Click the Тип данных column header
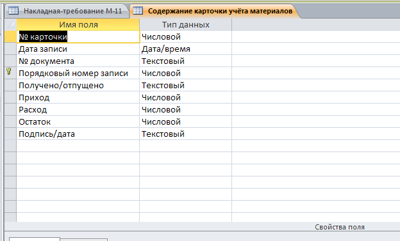This screenshot has width=400, height=241. [185, 25]
